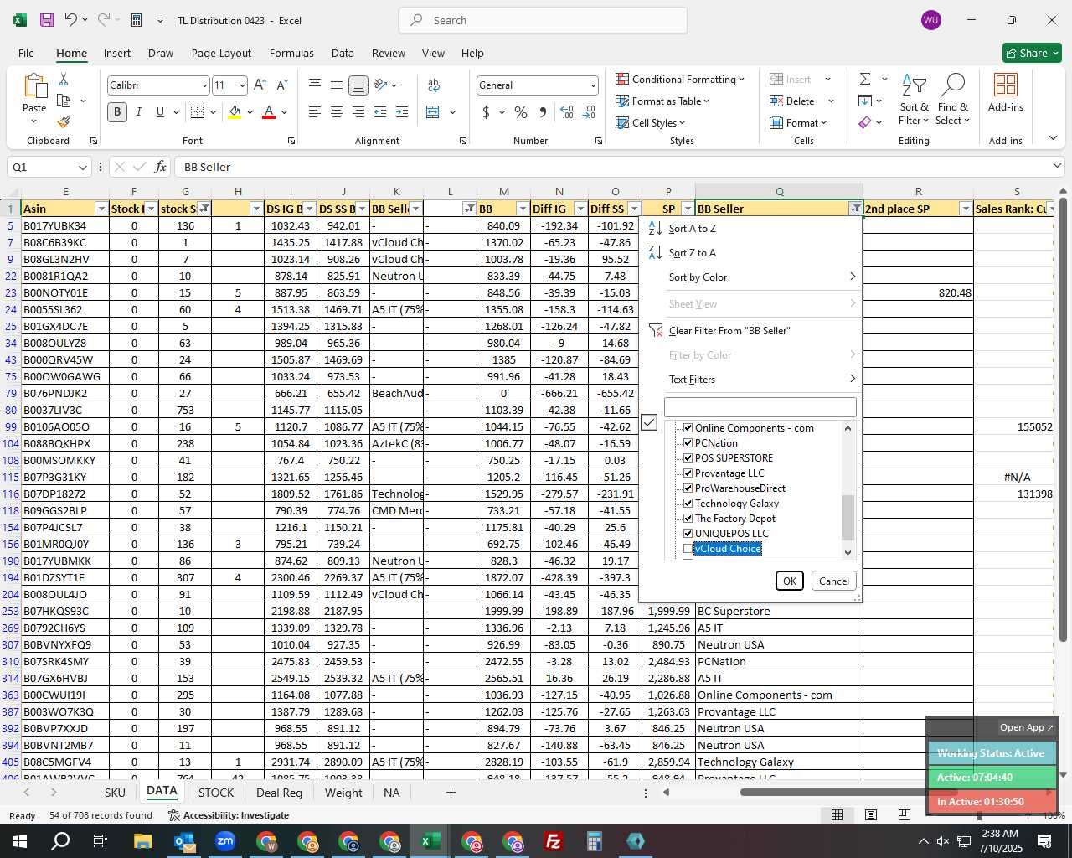The width and height of the screenshot is (1072, 858).
Task: Click the Format Painter brush icon
Action: click(64, 121)
